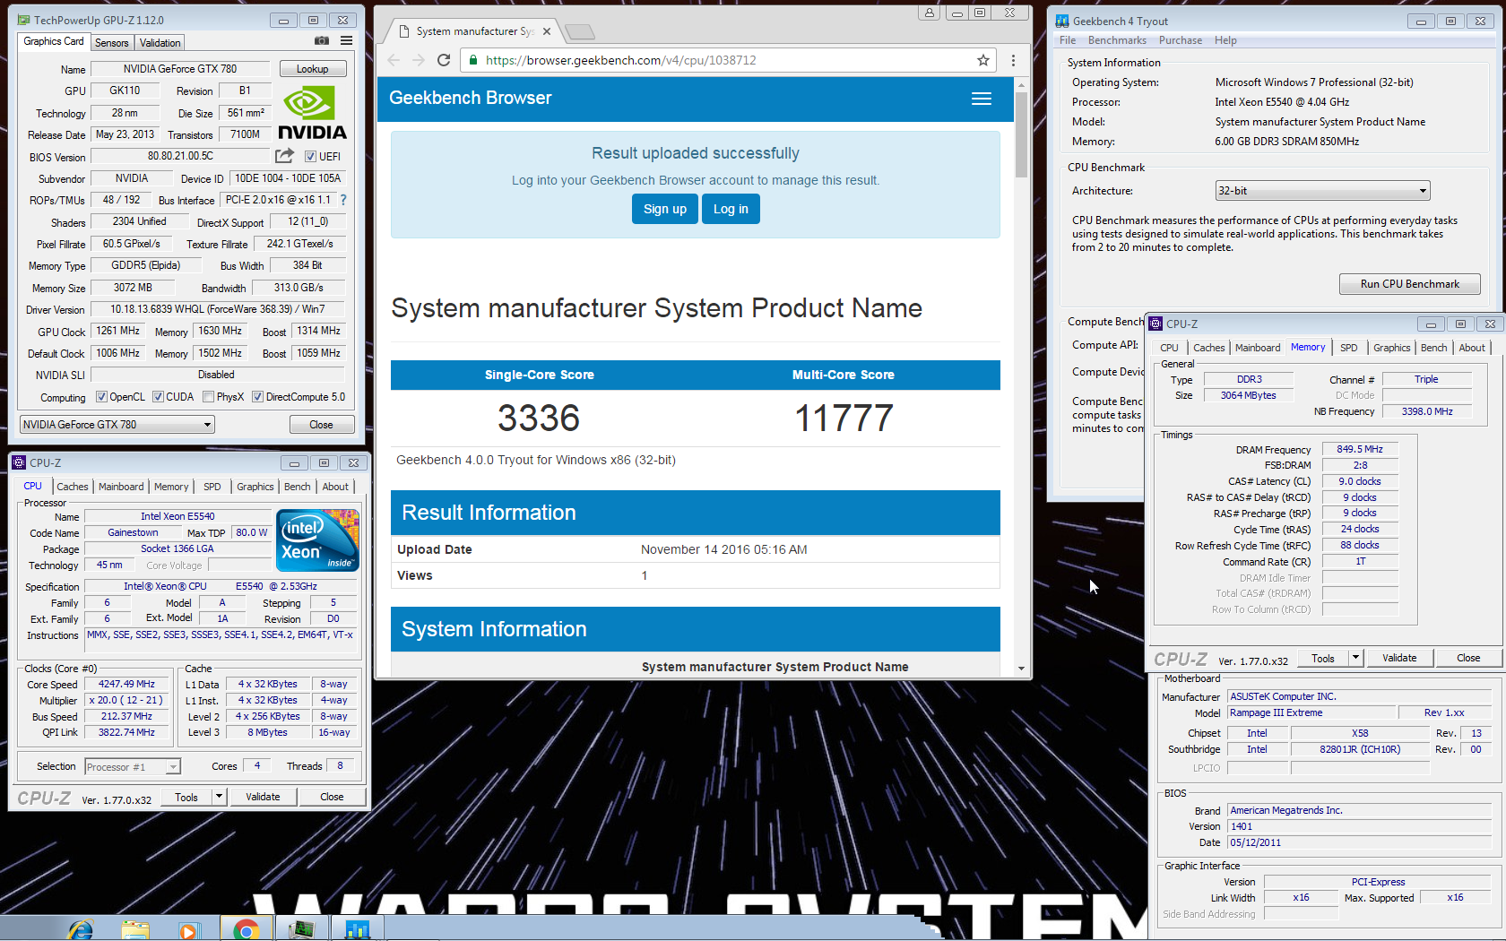
Task: Click the Multi-Core Score value 11777
Action: click(x=844, y=418)
